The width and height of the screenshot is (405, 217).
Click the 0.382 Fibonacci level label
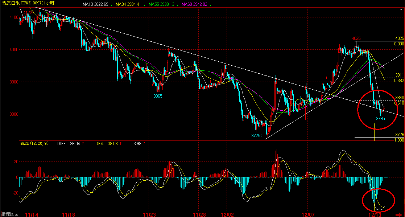(x=399, y=81)
